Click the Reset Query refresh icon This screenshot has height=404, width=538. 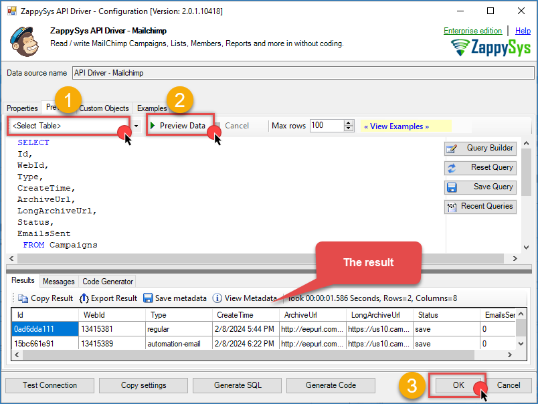[452, 168]
